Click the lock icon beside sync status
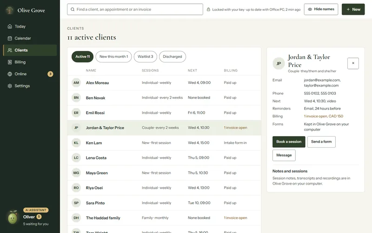The width and height of the screenshot is (372, 233). pyautogui.click(x=208, y=9)
